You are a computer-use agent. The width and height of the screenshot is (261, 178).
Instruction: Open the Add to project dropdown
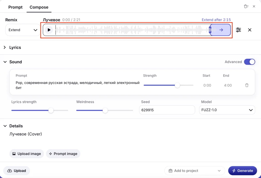pos(194,171)
